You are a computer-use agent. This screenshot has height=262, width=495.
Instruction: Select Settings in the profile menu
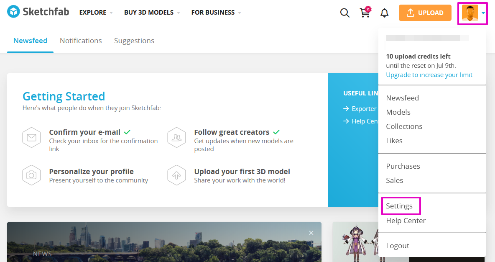(x=399, y=206)
